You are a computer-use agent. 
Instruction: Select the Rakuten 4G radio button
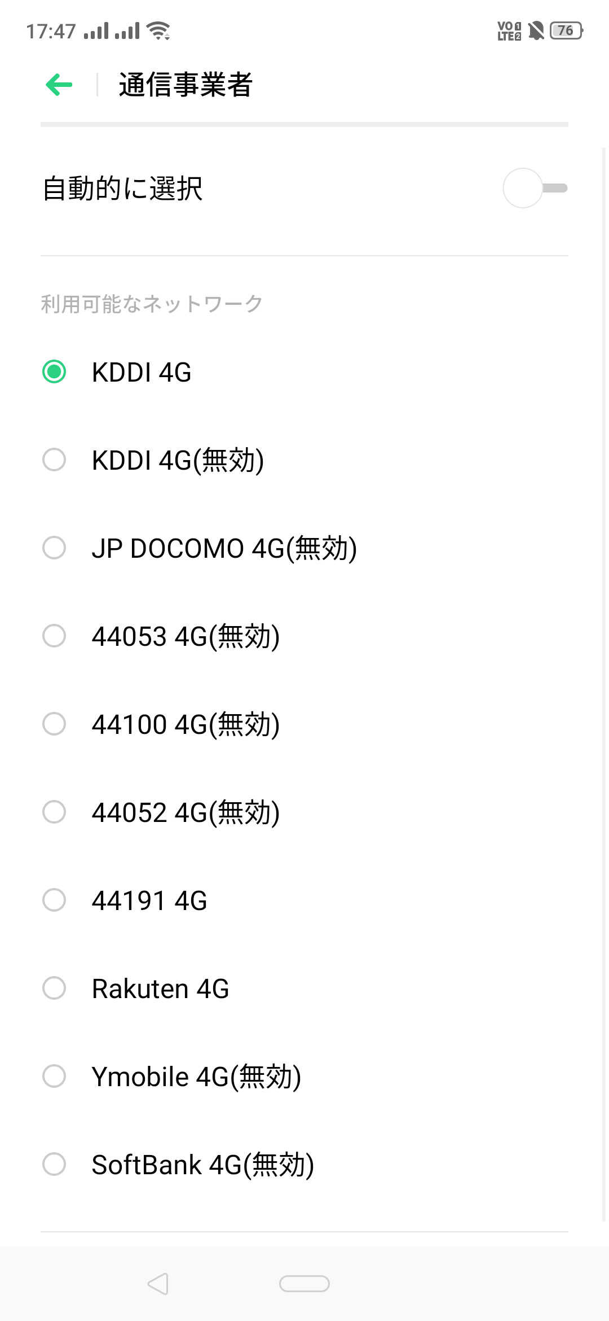coord(54,988)
